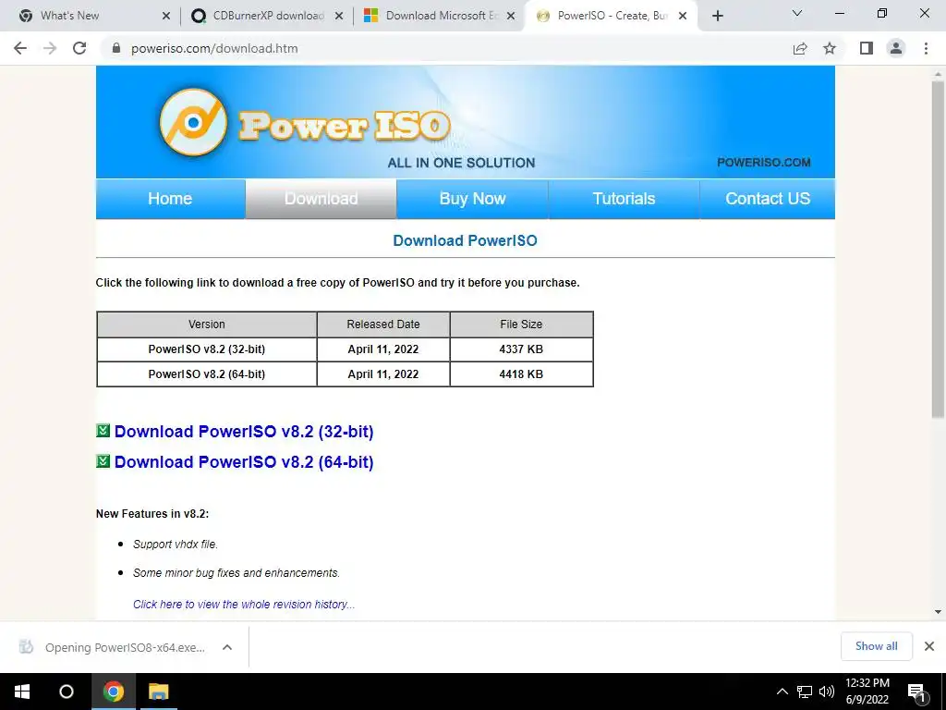Screen dimensions: 946x710
Task: Open the Contact US navigation item
Action: (768, 199)
